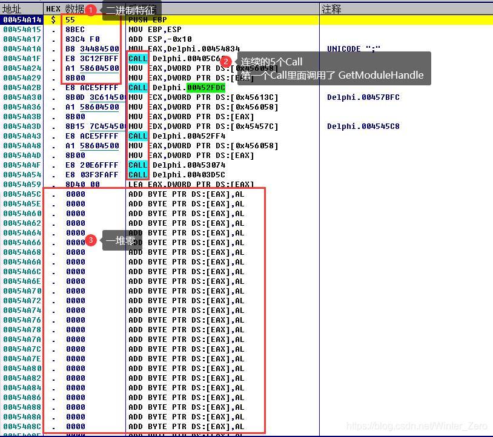Select hex bytes B8 34484500
Screen dimensions: 493x437
[x=92, y=49]
